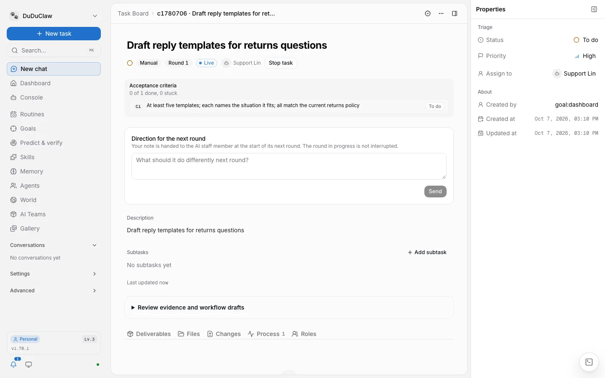Open Goals in the sidebar
This screenshot has width=605, height=378.
54,129
